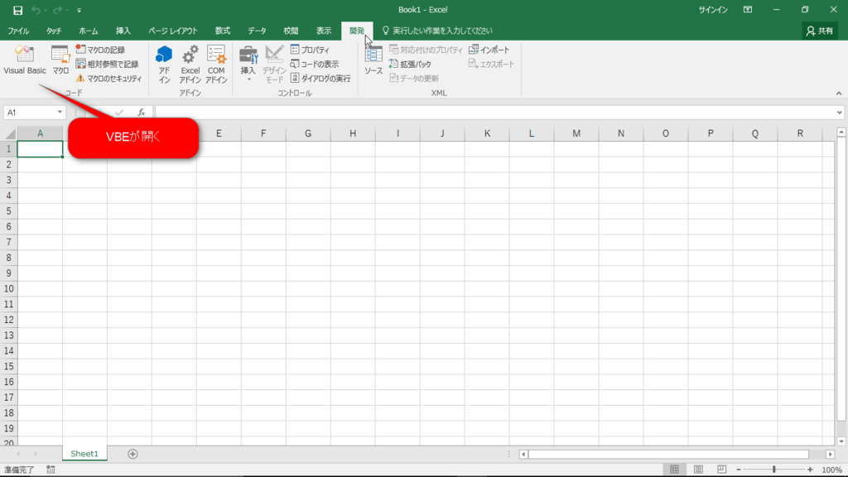Switch to the 数式 ribbon tab
The image size is (848, 477).
pos(221,30)
